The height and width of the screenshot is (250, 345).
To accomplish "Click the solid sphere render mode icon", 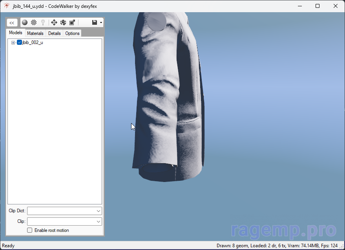I will pyautogui.click(x=24, y=23).
